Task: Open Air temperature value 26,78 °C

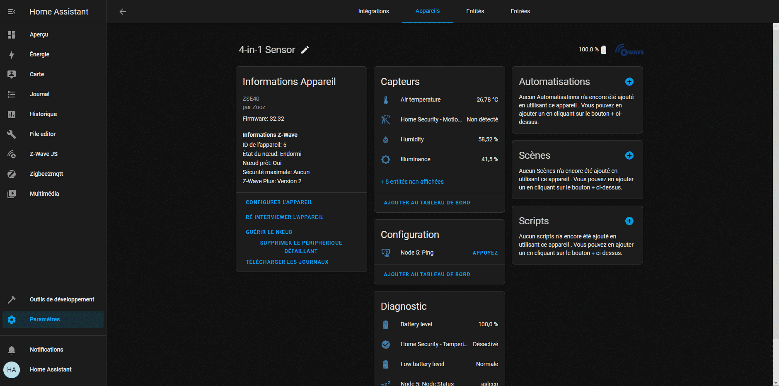Action: point(487,100)
